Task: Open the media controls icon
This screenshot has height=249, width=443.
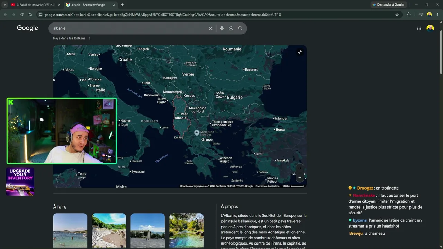Action: point(421,15)
